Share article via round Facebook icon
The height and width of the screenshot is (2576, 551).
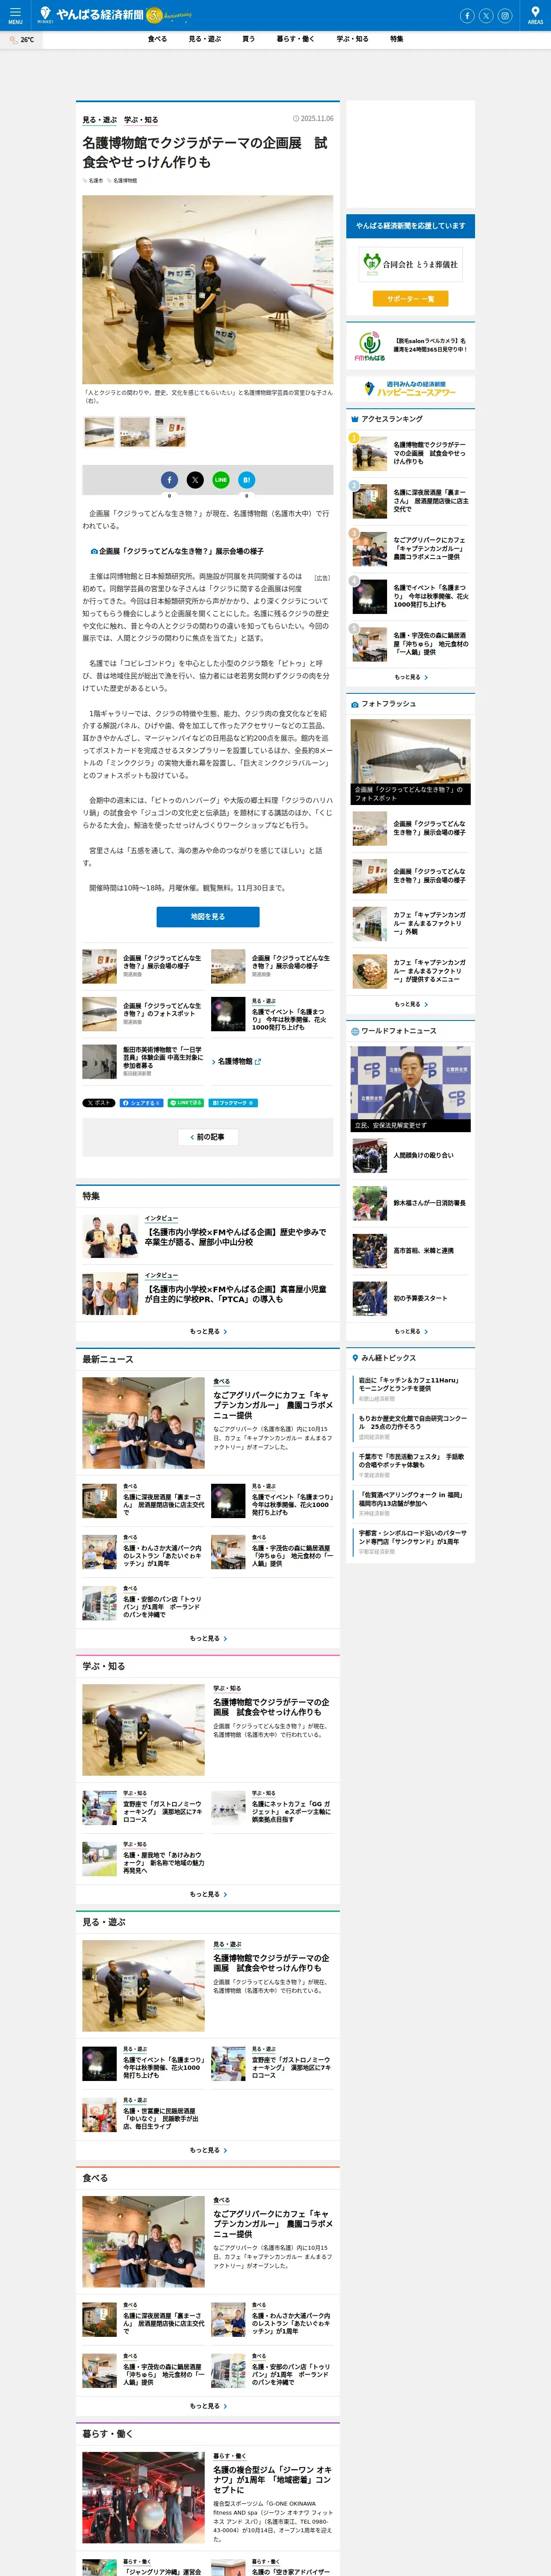pyautogui.click(x=169, y=480)
